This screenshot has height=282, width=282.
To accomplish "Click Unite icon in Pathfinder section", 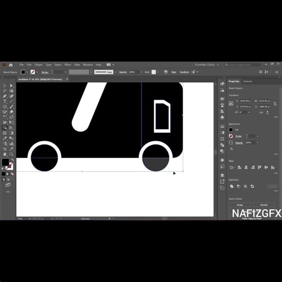I will coord(232,186).
